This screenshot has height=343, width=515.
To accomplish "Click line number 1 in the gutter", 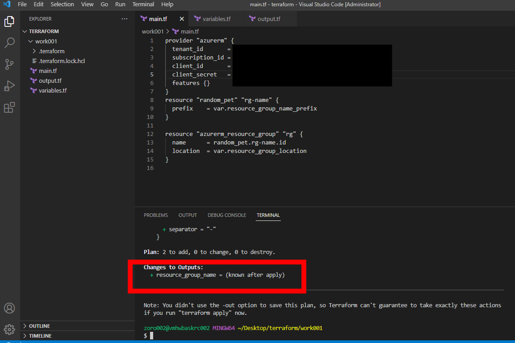I will pos(152,41).
